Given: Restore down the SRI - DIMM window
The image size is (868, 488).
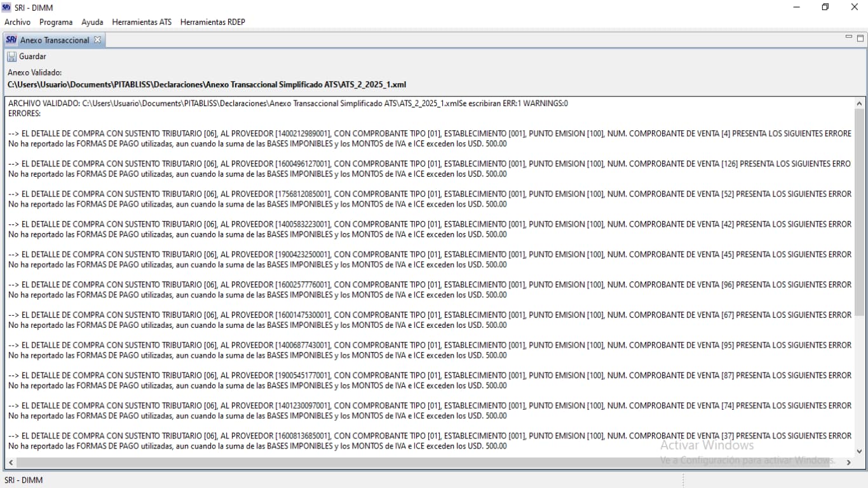Looking at the screenshot, I should (825, 7).
